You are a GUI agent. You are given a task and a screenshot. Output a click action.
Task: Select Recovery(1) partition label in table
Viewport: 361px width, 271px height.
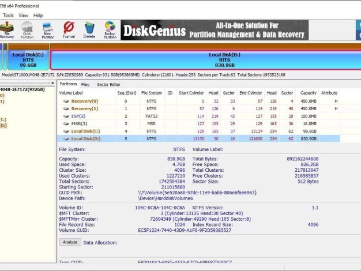point(85,108)
